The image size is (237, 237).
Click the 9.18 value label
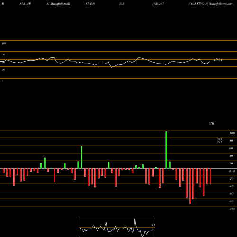click(219, 142)
